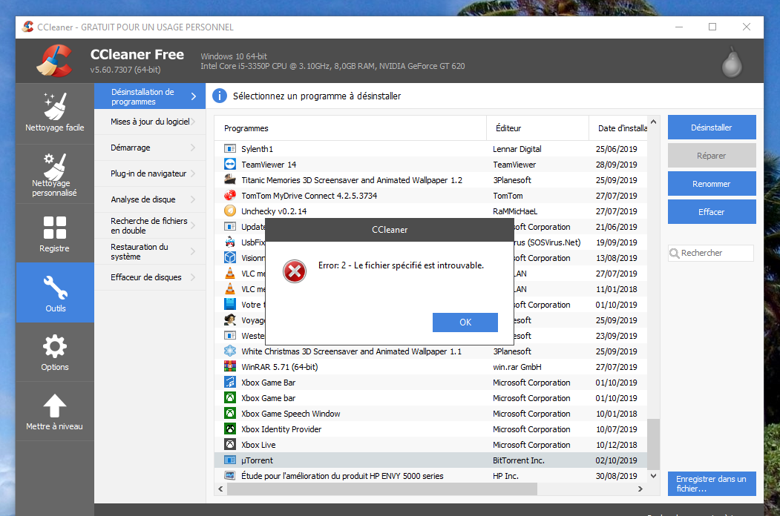The height and width of the screenshot is (516, 780).
Task: Open Désinstallation de programmes tab
Action: click(x=150, y=96)
